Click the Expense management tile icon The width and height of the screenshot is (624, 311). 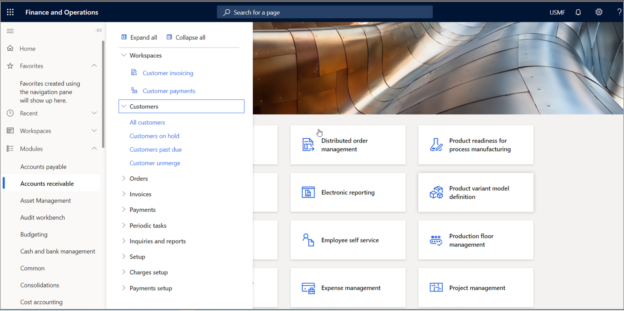point(308,288)
